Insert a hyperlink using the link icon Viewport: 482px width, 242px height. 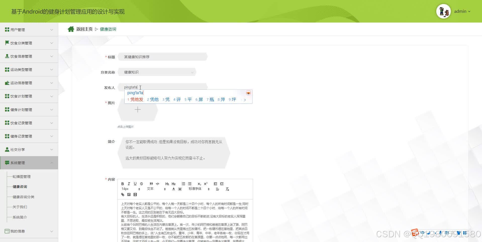(123, 194)
